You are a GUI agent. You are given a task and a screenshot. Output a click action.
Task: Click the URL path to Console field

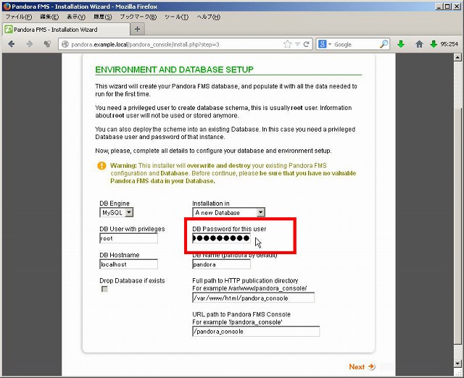256,332
